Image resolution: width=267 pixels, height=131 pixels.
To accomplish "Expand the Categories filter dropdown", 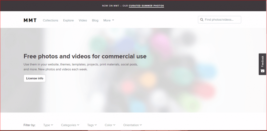I will 70,125.
